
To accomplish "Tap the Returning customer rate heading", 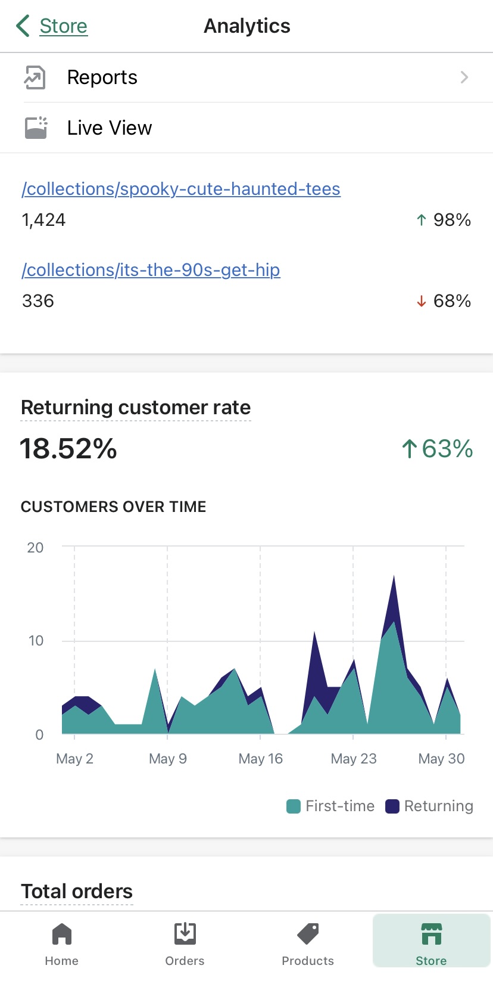I will coord(136,408).
